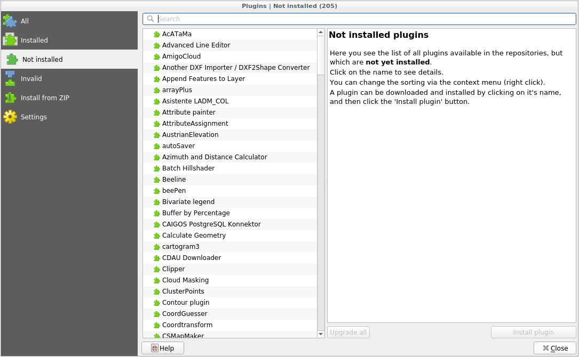The image size is (579, 357).
Task: Click the plugin icon beside cartogram3
Action: (156, 246)
